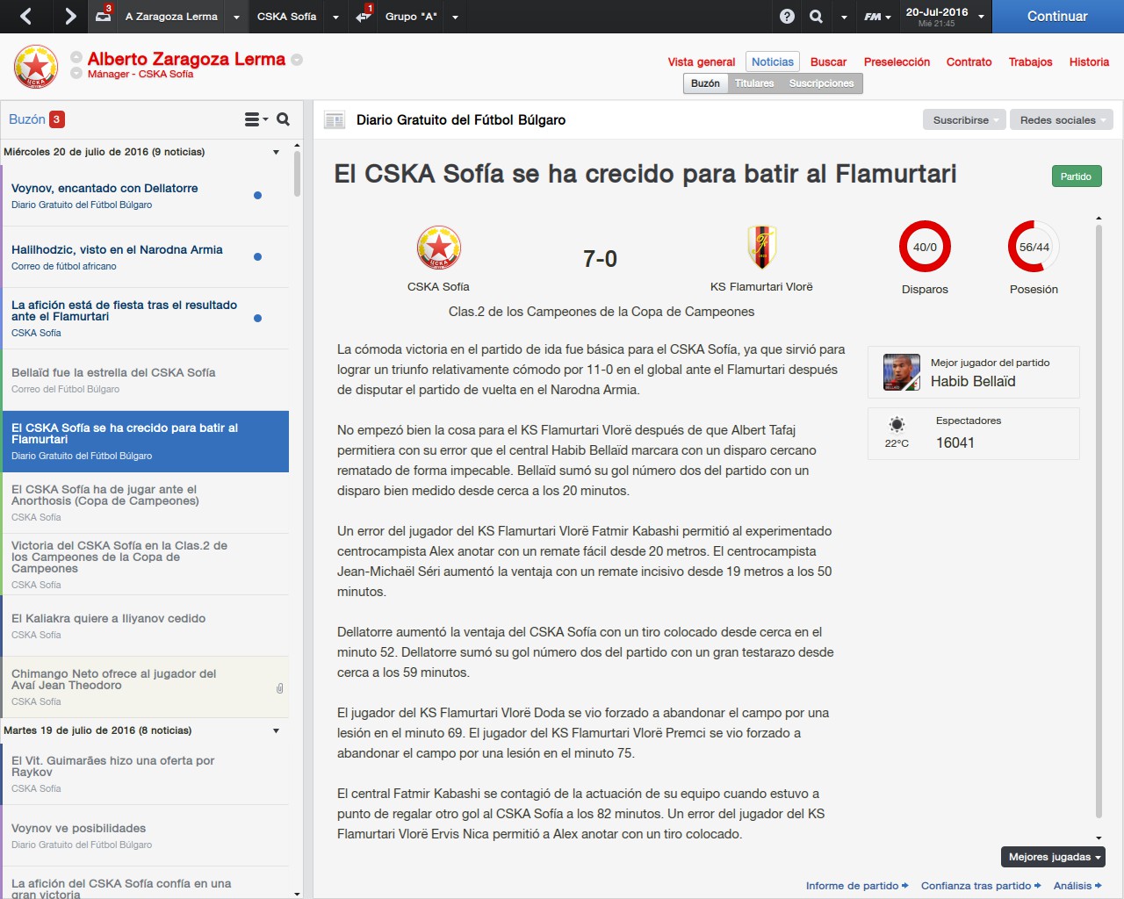Screen dimensions: 1124x899
Task: Click the KS Flamurtari Vlorë crest
Action: pyautogui.click(x=761, y=248)
